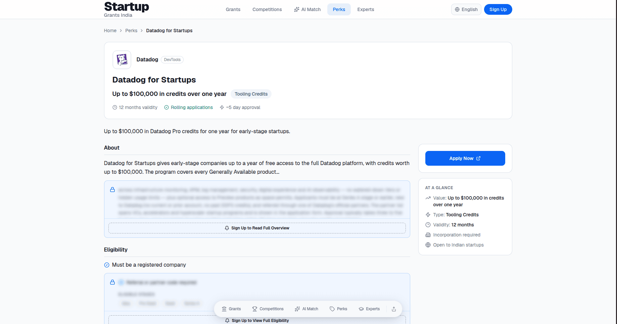
Task: Click the bell icon in View Full Eligibility button
Action: 227,321
